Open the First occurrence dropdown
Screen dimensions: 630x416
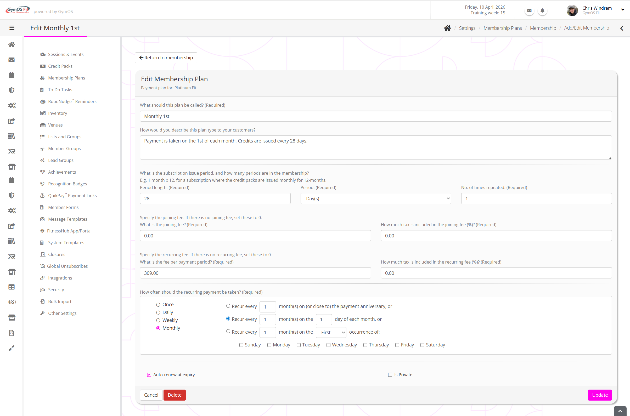pos(331,332)
